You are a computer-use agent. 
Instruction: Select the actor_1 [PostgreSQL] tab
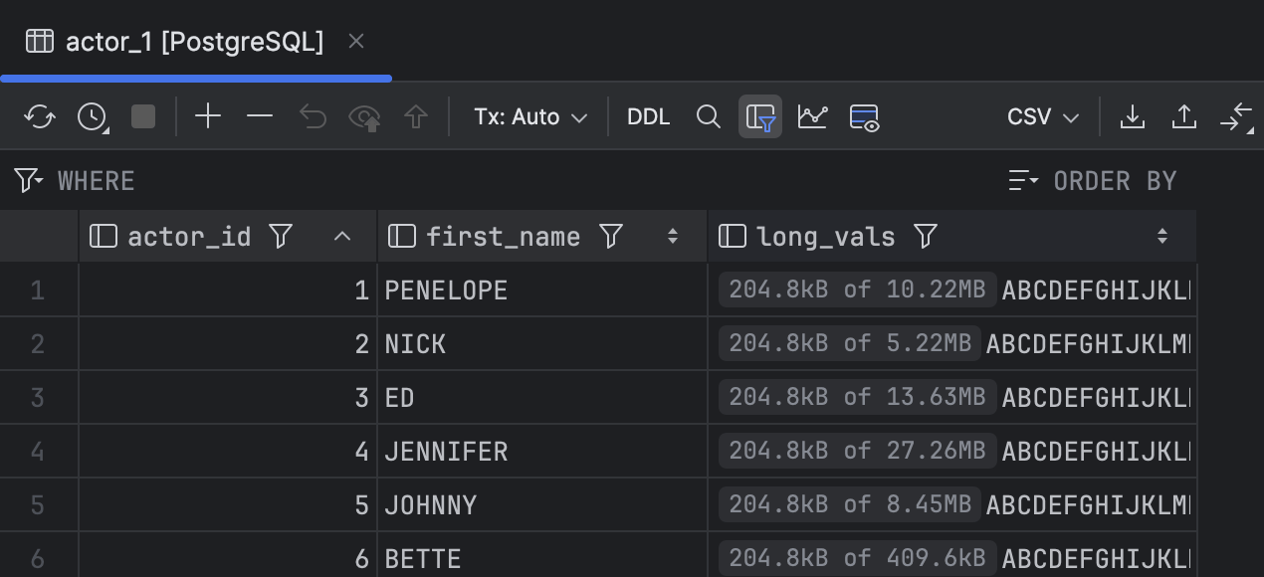click(179, 41)
